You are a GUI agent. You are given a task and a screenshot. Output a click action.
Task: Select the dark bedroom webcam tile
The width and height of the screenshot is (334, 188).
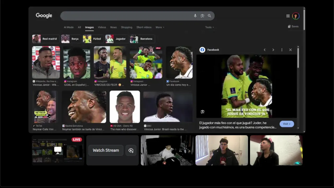pos(167,150)
